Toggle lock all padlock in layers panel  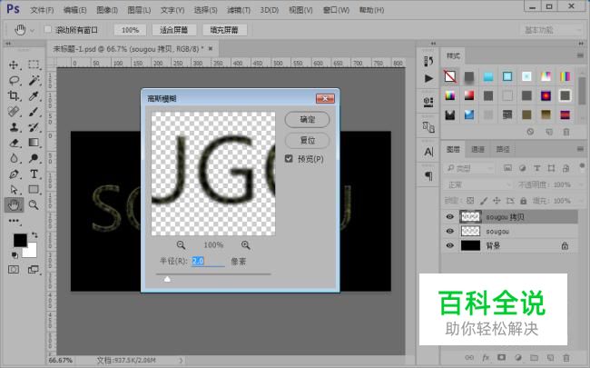click(524, 201)
